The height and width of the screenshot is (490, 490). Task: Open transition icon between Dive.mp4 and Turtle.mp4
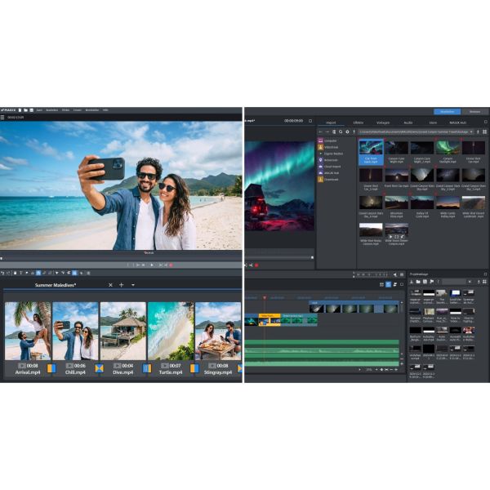tap(147, 369)
